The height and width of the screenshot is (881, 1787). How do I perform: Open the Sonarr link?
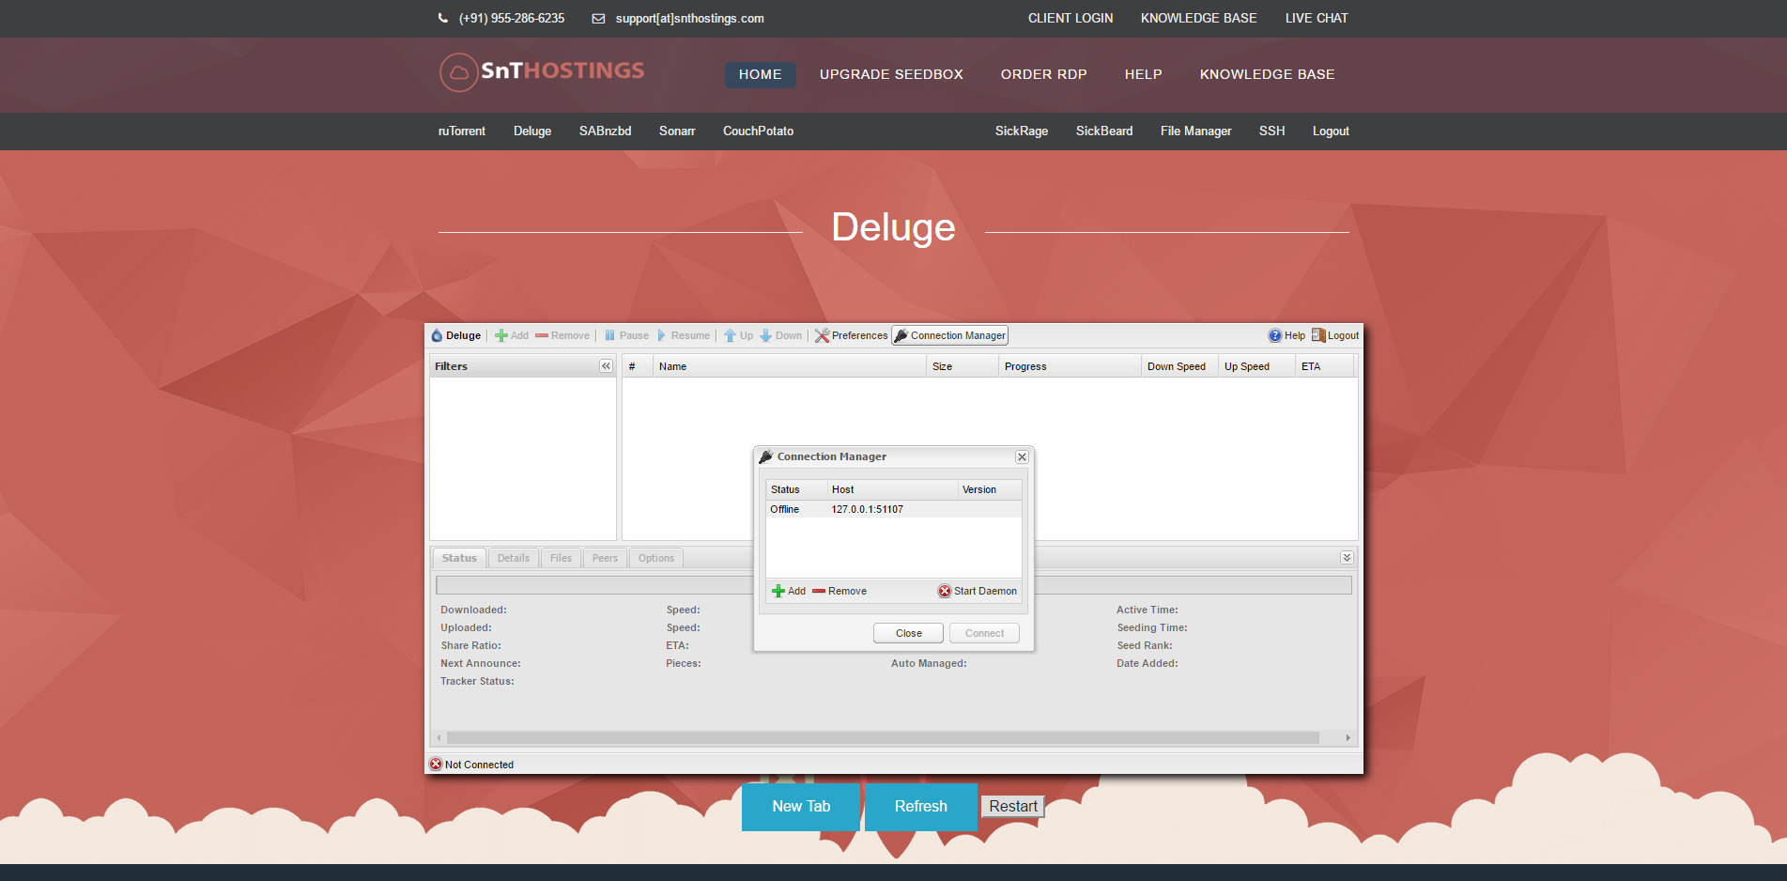point(677,131)
